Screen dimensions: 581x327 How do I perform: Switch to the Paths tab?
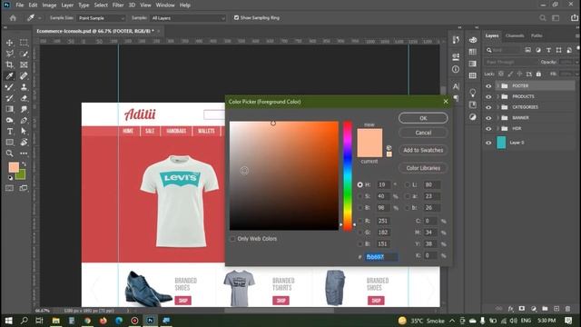pyautogui.click(x=537, y=36)
